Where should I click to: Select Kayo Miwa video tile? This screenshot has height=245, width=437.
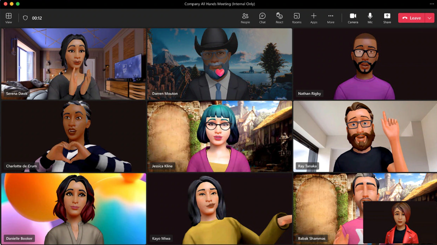point(220,209)
